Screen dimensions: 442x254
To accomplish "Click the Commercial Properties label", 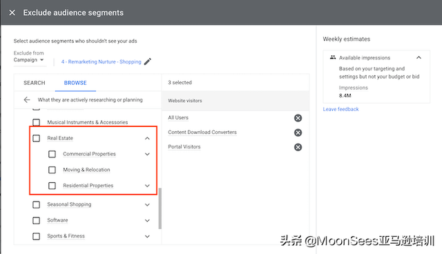I will 89,154.
